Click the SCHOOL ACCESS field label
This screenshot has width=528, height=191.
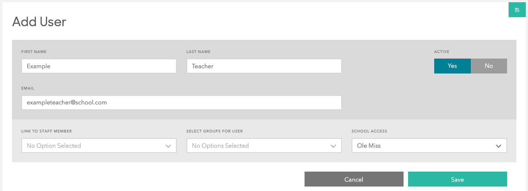click(369, 131)
